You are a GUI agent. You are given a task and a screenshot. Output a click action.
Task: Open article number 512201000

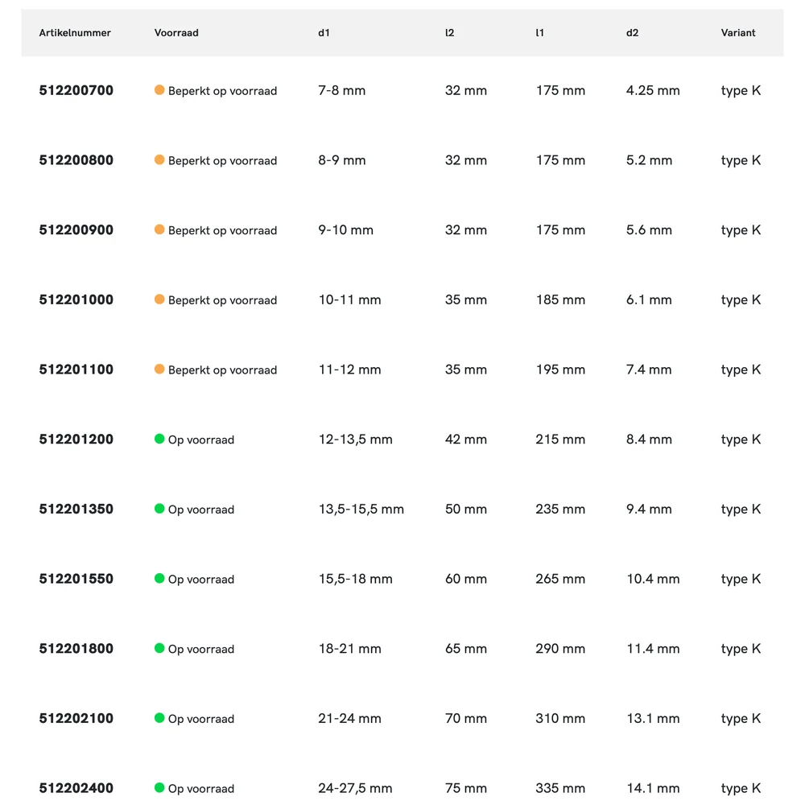(x=76, y=299)
